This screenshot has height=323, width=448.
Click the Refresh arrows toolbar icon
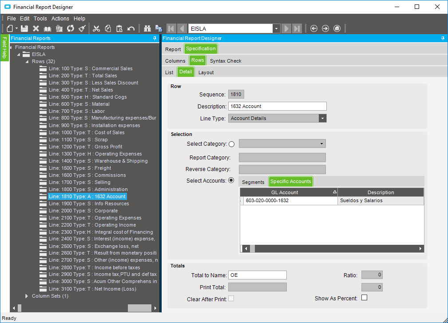(71, 28)
